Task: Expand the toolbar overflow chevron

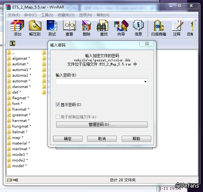Action: (195, 20)
